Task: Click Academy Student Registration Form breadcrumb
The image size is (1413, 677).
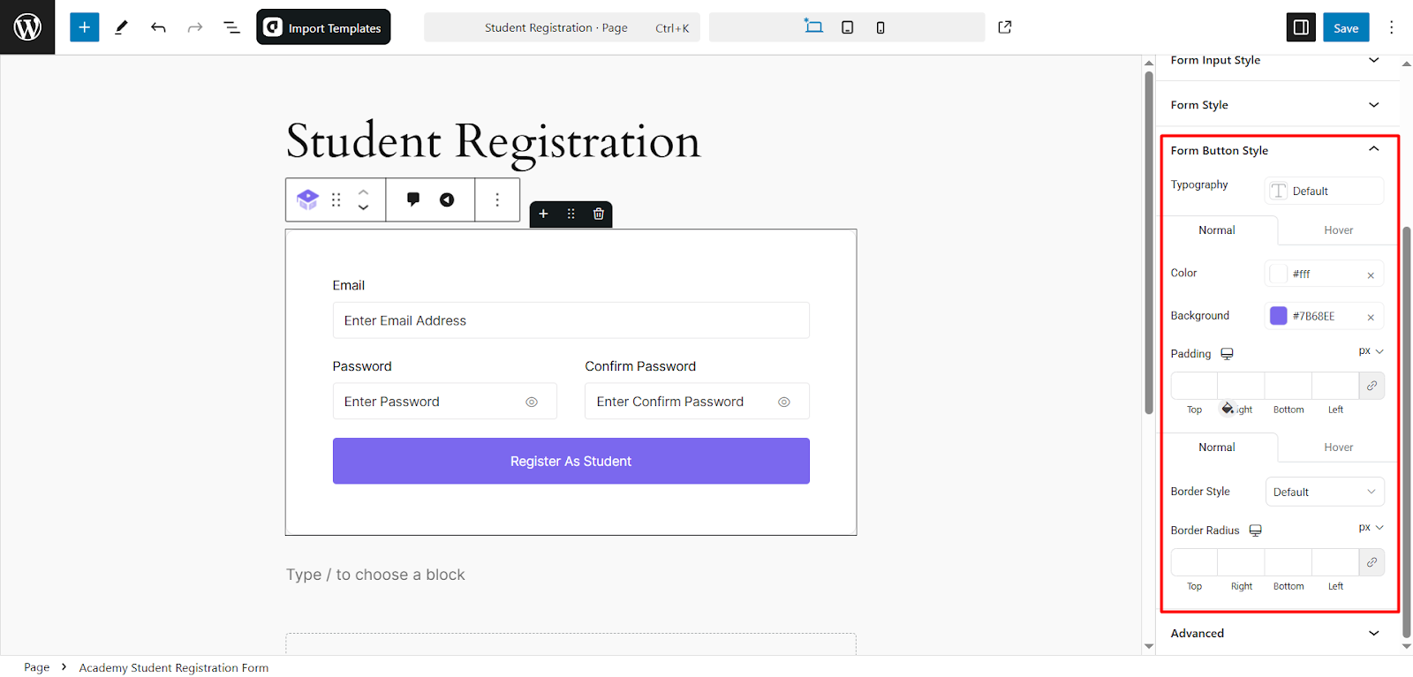Action: point(174,667)
